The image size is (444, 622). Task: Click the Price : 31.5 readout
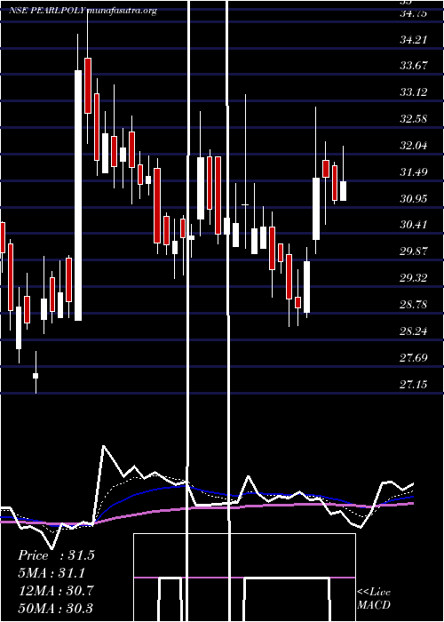[56, 555]
